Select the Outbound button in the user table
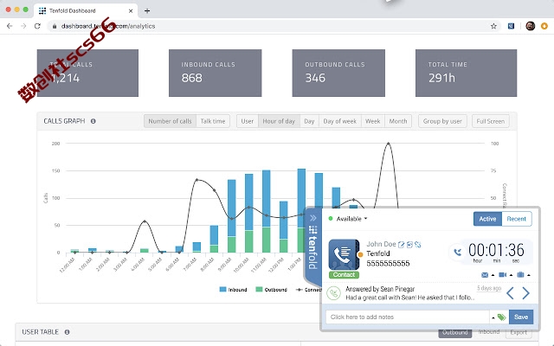554x346 pixels. coord(454,332)
